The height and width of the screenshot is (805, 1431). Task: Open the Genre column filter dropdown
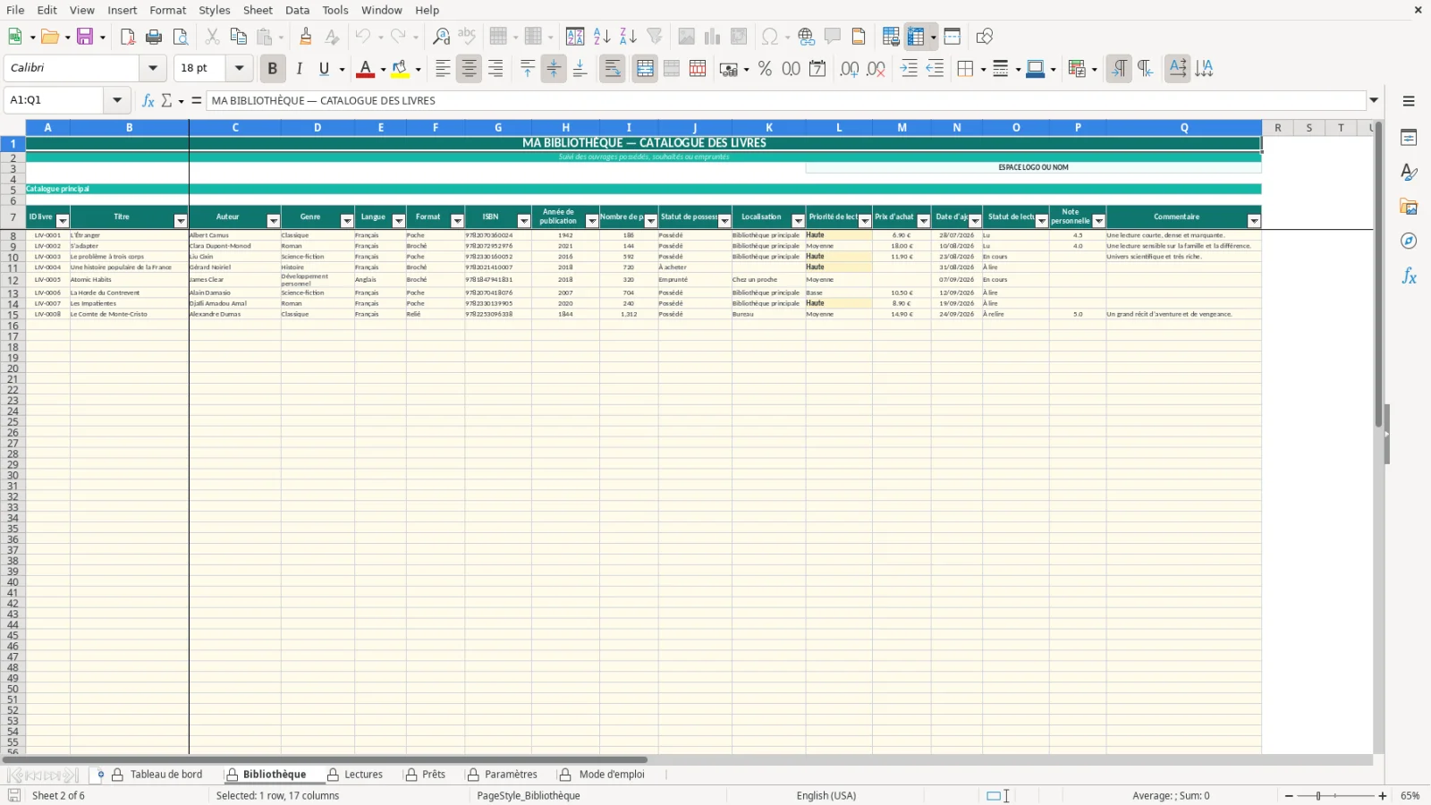347,221
